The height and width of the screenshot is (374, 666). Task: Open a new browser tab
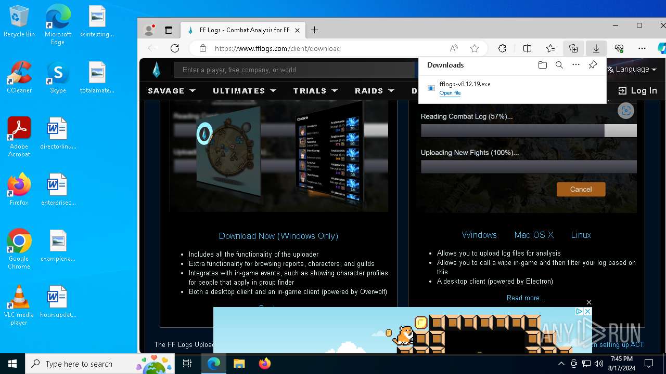coord(314,30)
